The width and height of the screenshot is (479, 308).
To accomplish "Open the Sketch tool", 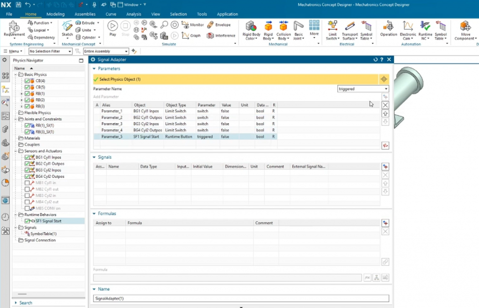I will [67, 27].
